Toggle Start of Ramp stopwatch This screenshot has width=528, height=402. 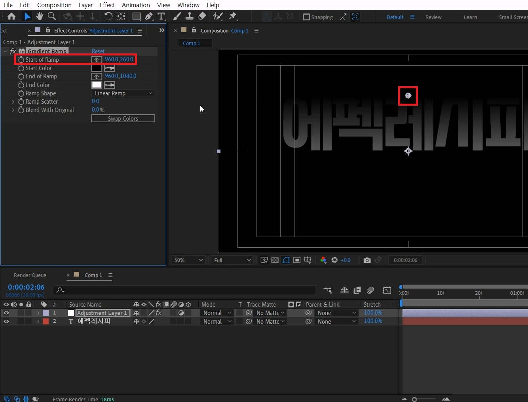21,60
